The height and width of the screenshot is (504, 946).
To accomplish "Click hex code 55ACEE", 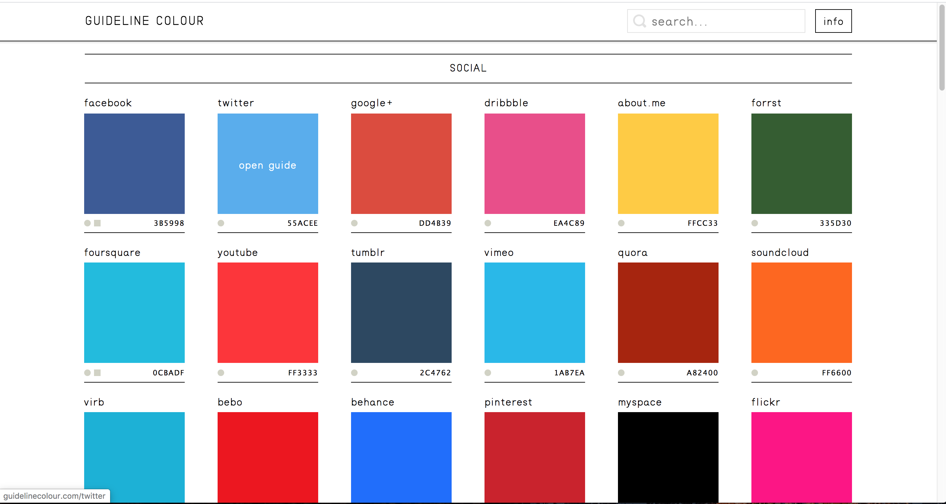I will point(303,223).
